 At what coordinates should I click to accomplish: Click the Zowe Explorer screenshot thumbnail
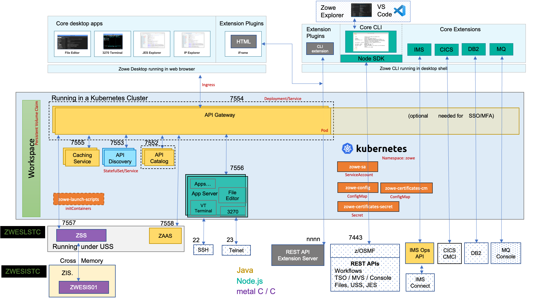click(361, 10)
